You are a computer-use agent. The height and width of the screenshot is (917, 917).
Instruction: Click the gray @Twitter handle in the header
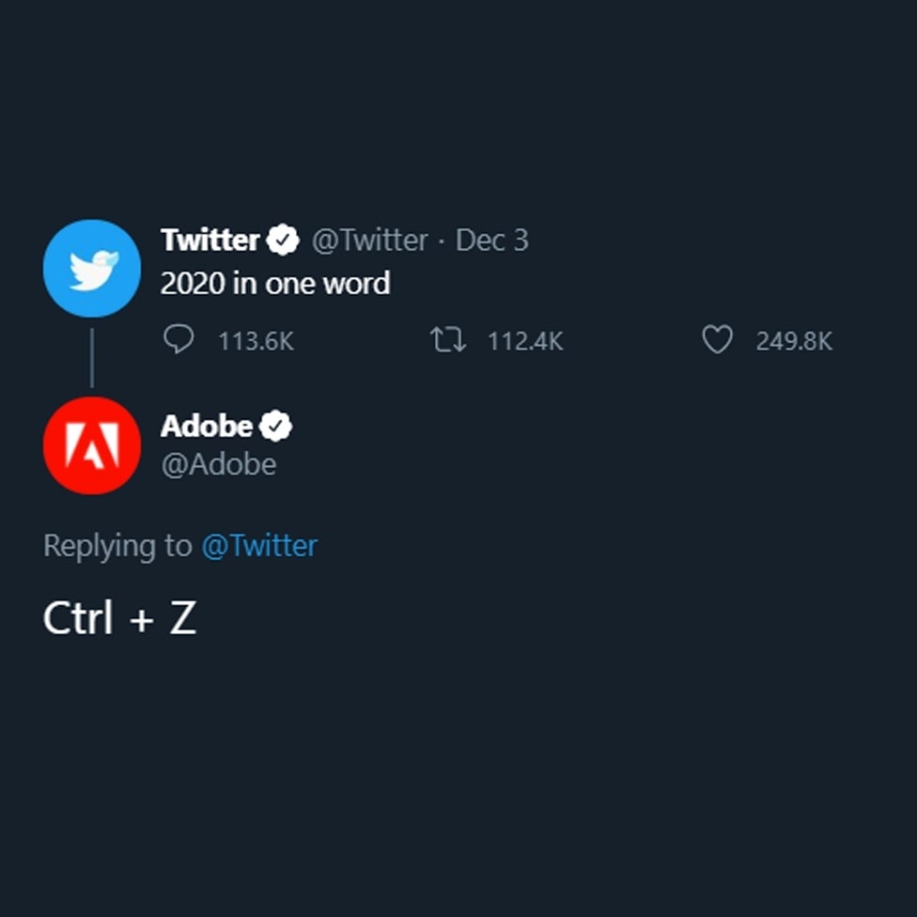point(369,241)
